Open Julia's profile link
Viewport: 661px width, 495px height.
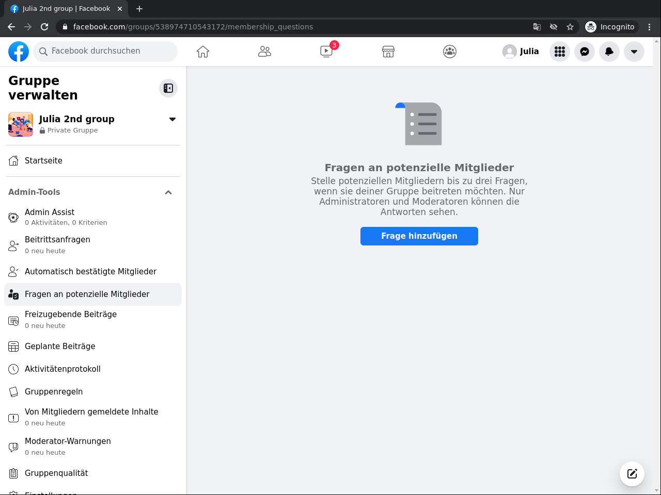click(521, 52)
